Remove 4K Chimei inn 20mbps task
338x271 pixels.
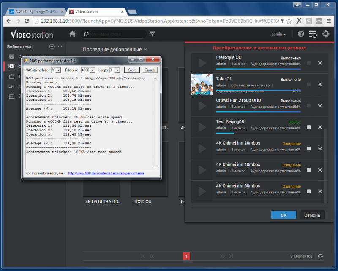point(320,149)
